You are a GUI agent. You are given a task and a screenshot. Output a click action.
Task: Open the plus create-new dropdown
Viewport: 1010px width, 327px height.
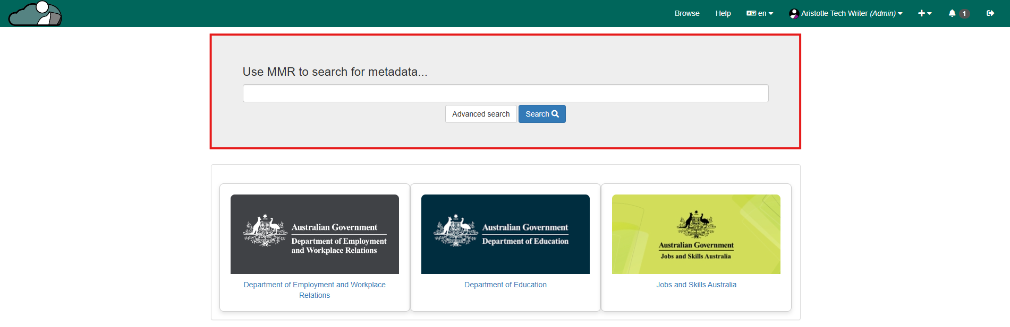924,13
